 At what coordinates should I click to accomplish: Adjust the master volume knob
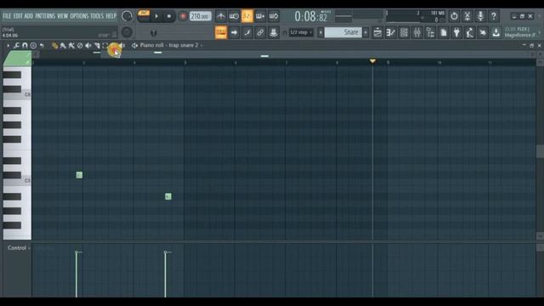tap(127, 16)
